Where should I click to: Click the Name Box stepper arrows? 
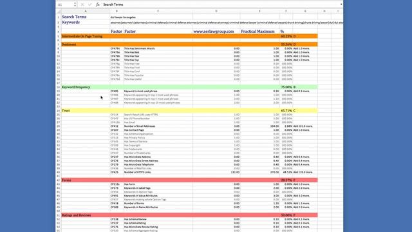pos(75,5)
